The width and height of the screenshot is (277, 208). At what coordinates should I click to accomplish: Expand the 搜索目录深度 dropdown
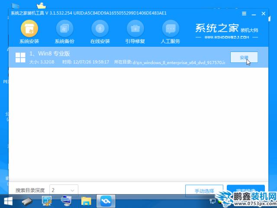(64, 190)
